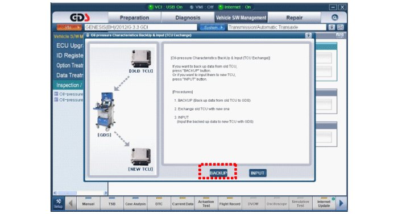The image size is (398, 214).
Task: Open the Setup tools icon
Action: coord(59,203)
